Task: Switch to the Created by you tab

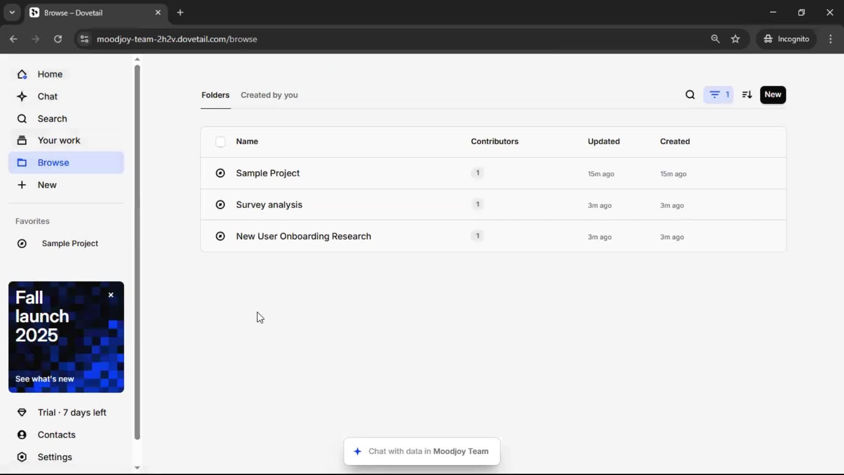Action: tap(269, 95)
